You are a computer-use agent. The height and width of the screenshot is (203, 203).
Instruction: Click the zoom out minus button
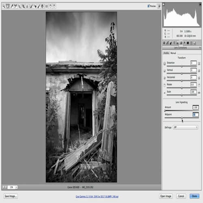click(x=4, y=187)
